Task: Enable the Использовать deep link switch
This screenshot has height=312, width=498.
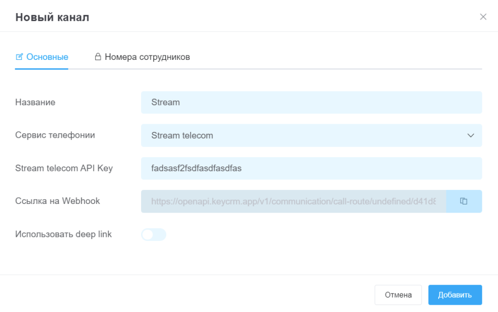Action: click(x=154, y=235)
